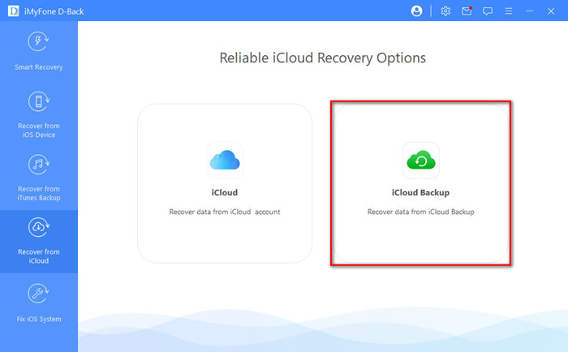Expand the hamburger menu in title bar
The width and height of the screenshot is (568, 352).
[x=510, y=11]
